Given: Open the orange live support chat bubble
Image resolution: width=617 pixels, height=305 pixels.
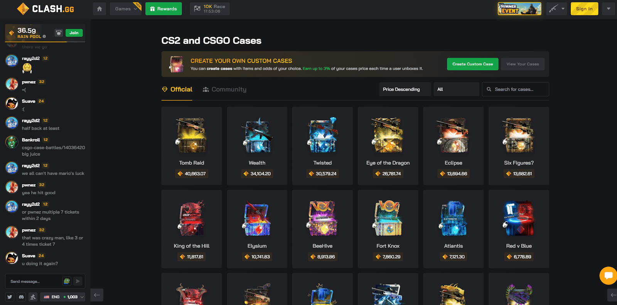Looking at the screenshot, I should pos(609,275).
